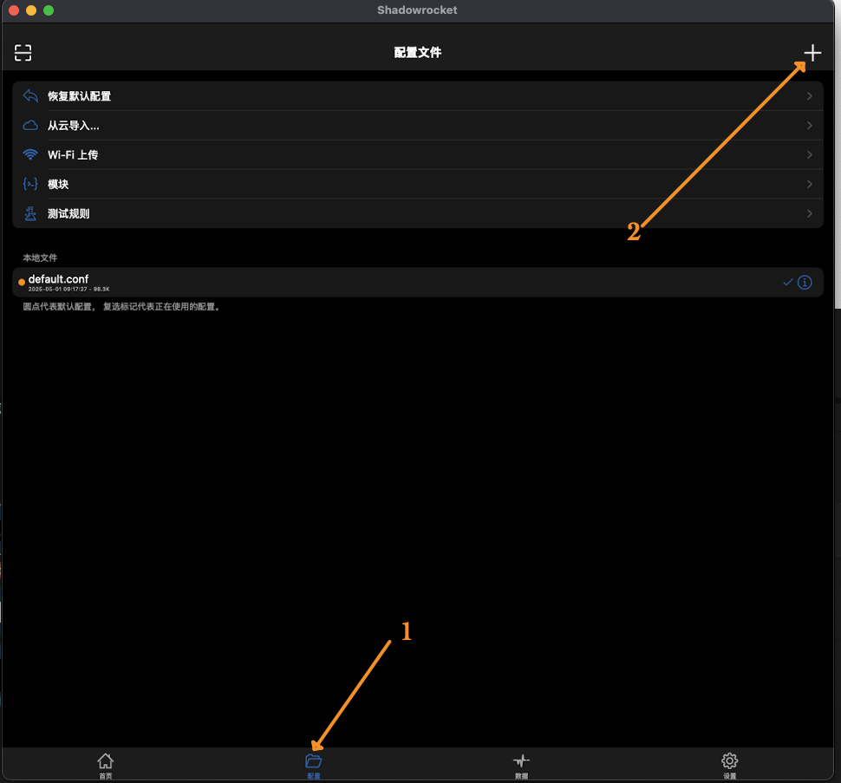Expand 模块 chevron
841x783 pixels.
point(810,184)
